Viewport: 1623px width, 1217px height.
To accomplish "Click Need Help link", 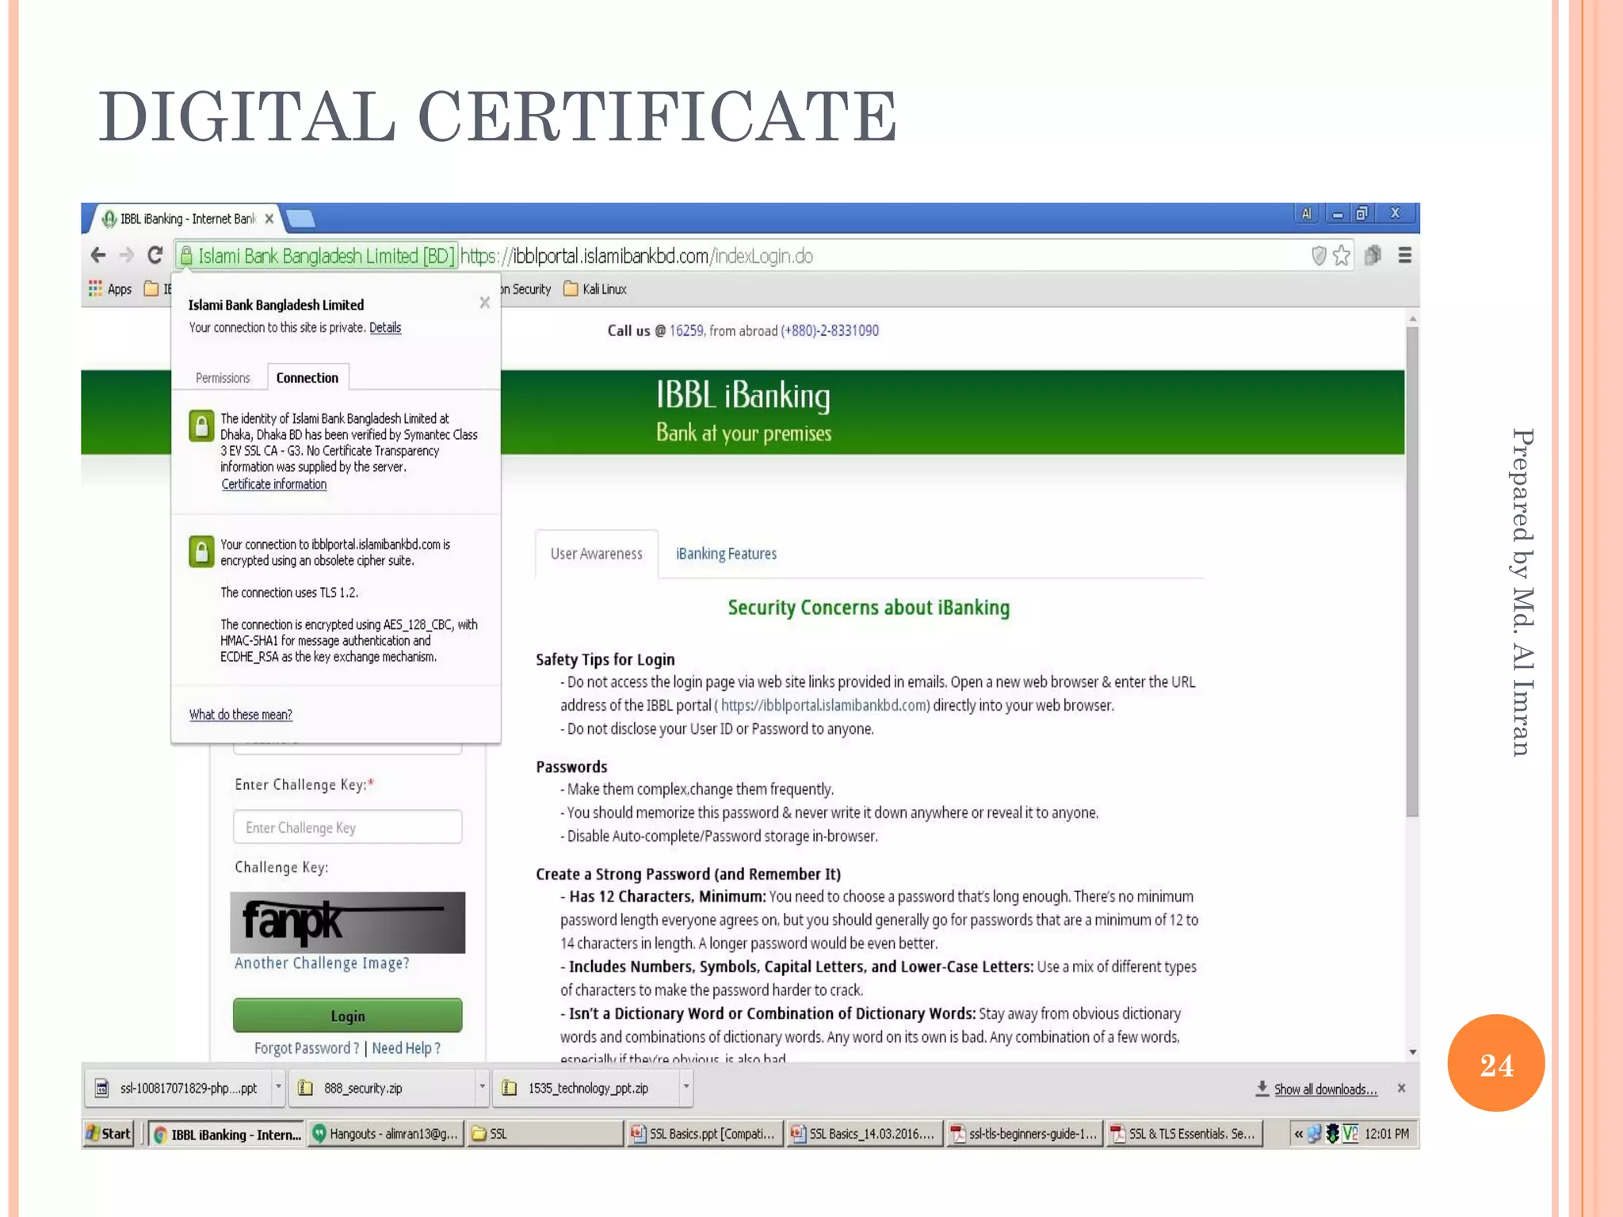I will point(407,1048).
